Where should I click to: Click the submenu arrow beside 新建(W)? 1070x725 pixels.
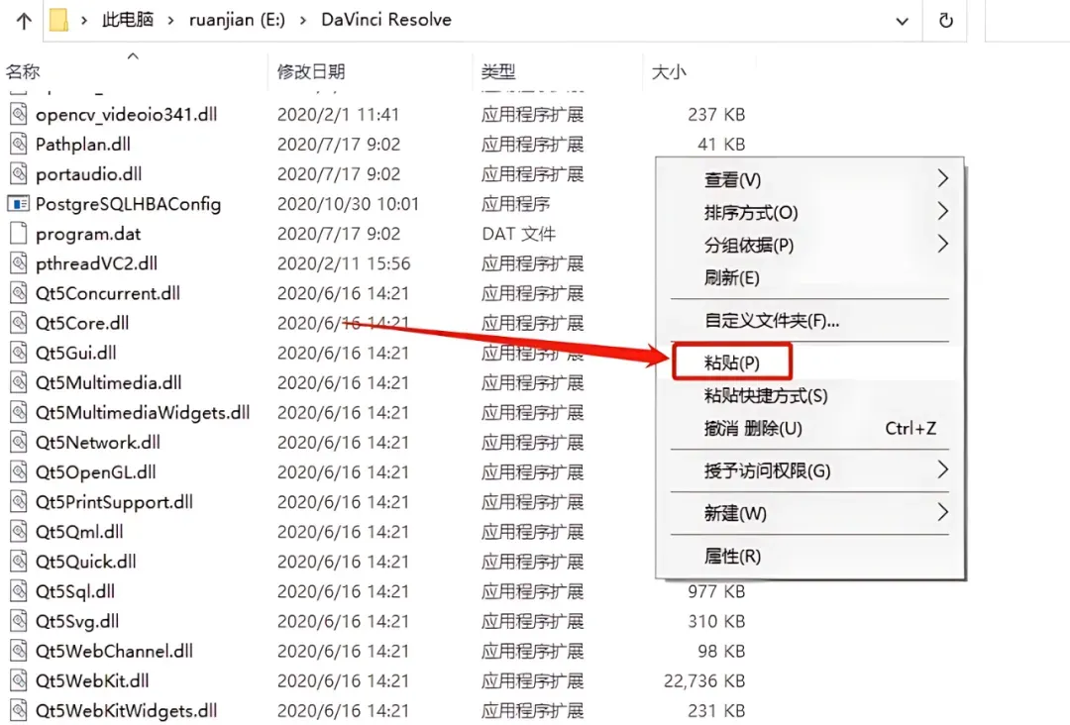[x=942, y=511]
